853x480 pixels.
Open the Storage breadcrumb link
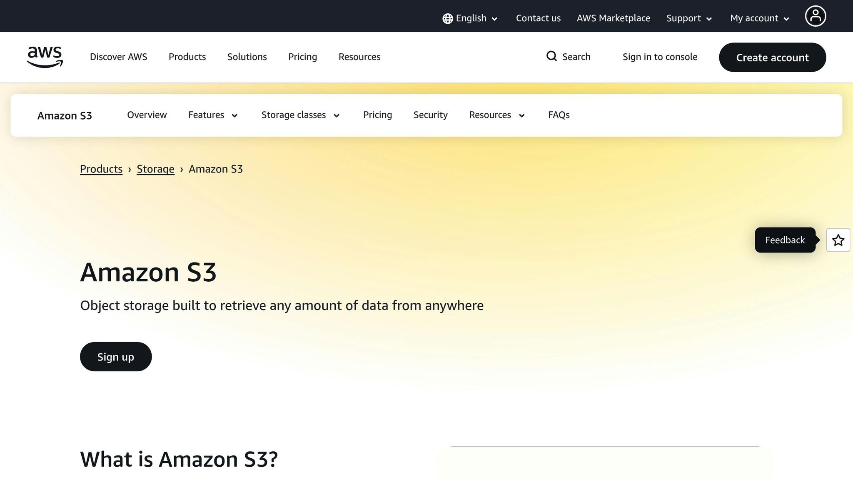(x=155, y=169)
